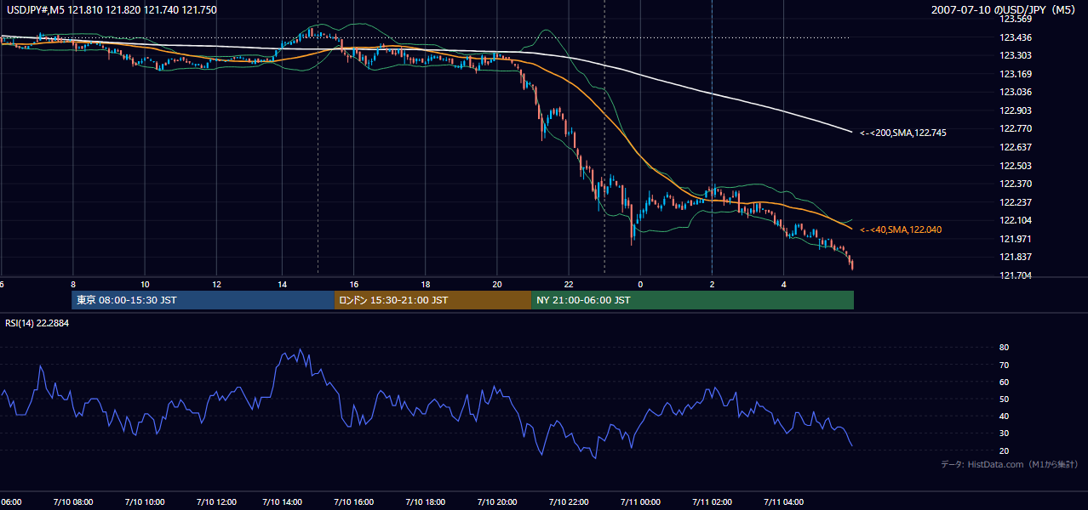
Task: Select the NY 21:00-06:00 JST session bar
Action: [692, 300]
